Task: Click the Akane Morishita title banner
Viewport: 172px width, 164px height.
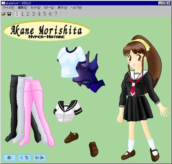Action: click(x=46, y=31)
